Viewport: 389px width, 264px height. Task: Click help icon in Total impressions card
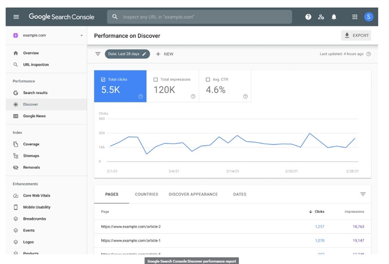pyautogui.click(x=193, y=97)
